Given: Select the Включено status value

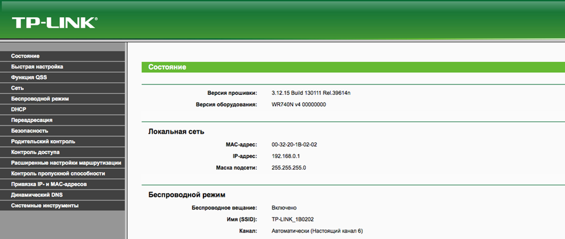Looking at the screenshot, I should (284, 208).
